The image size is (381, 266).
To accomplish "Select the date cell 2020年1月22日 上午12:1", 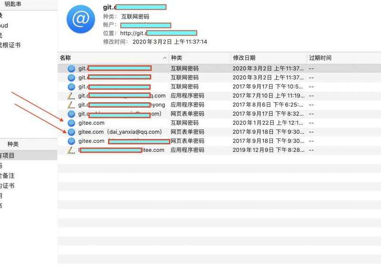I will click(x=268, y=123).
